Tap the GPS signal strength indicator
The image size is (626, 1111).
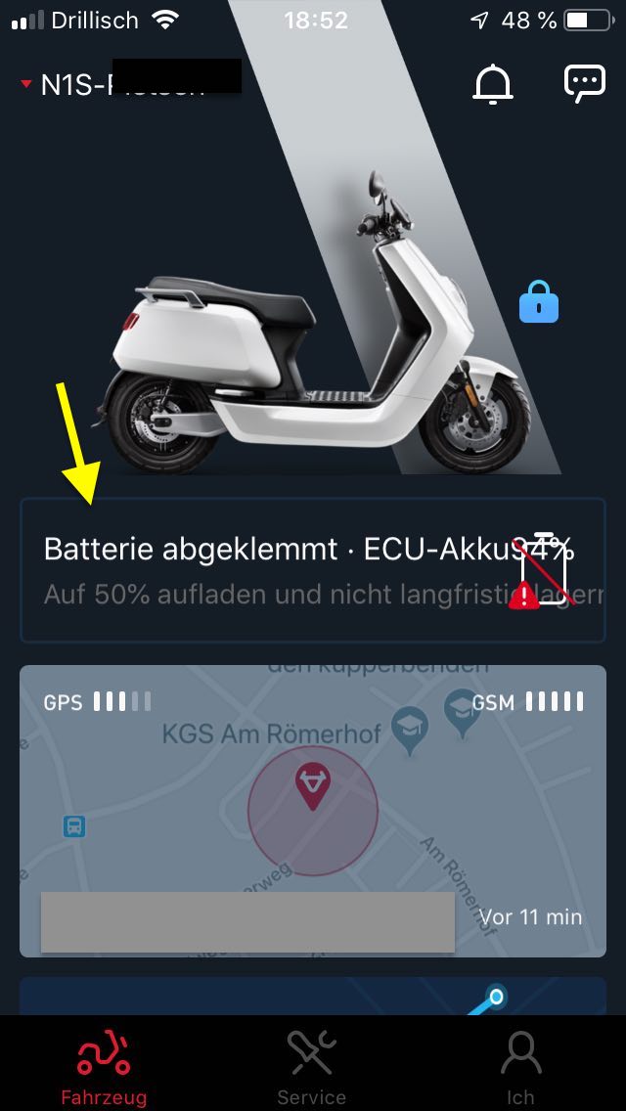97,702
